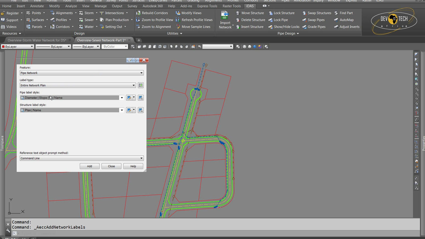Switch to the Home ribbon tab
This screenshot has width=425, height=239.
[x=7, y=6]
